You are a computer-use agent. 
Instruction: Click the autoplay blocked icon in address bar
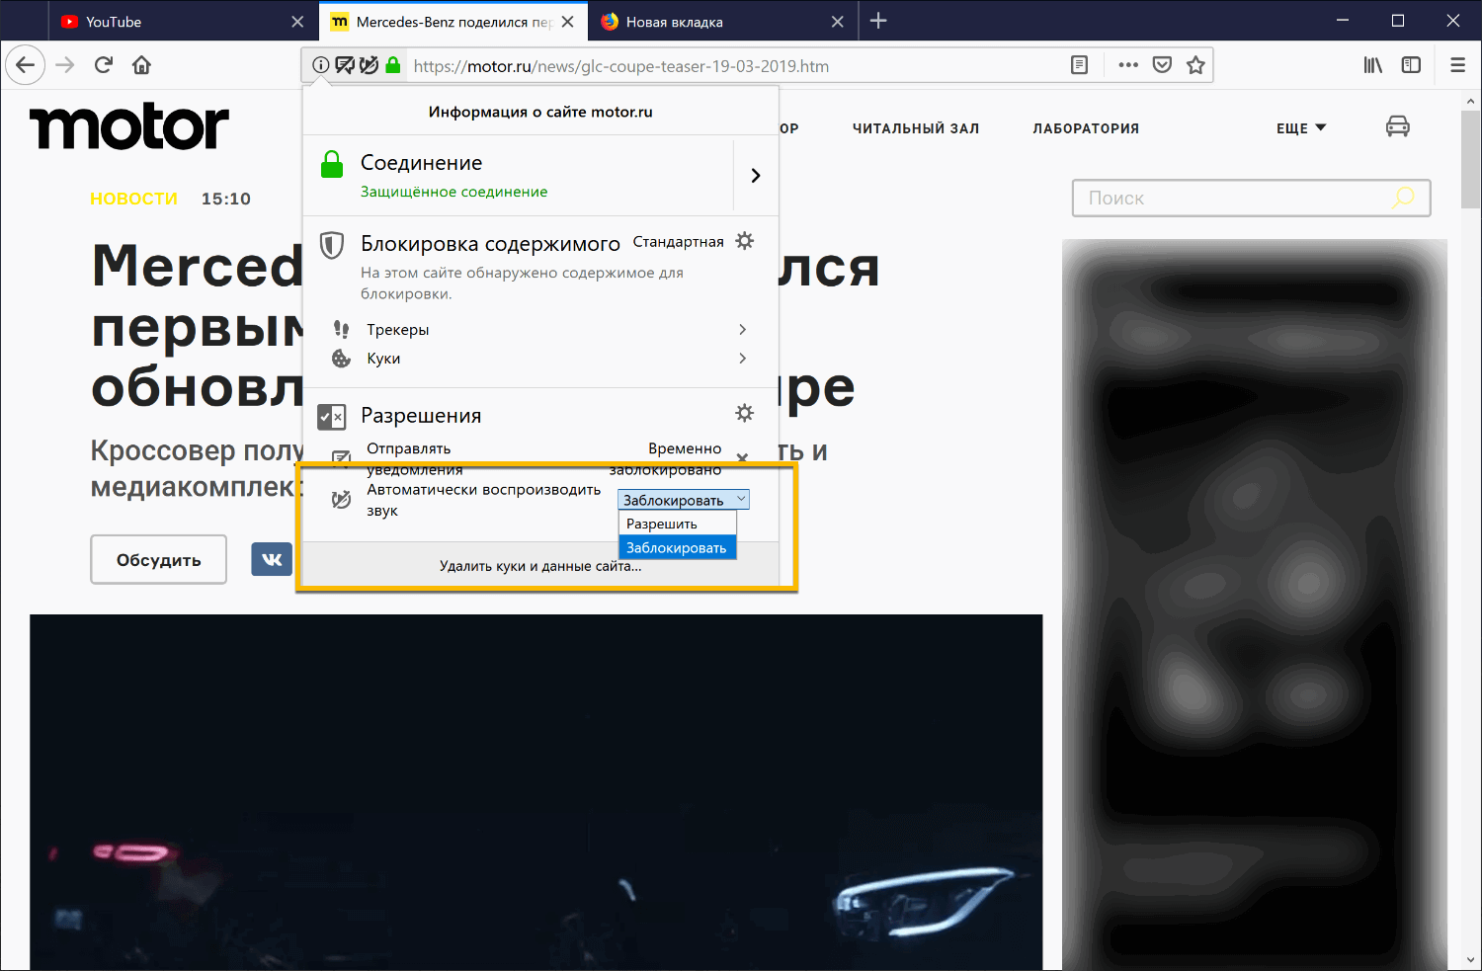point(369,65)
